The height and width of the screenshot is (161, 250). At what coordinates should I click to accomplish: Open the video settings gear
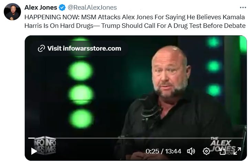point(206,151)
